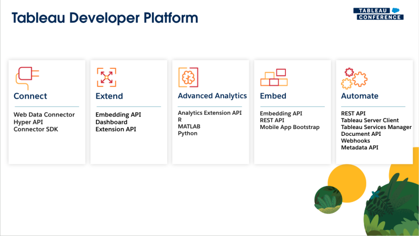This screenshot has width=419, height=236.
Task: Select REST API in the Embed card
Action: point(272,120)
